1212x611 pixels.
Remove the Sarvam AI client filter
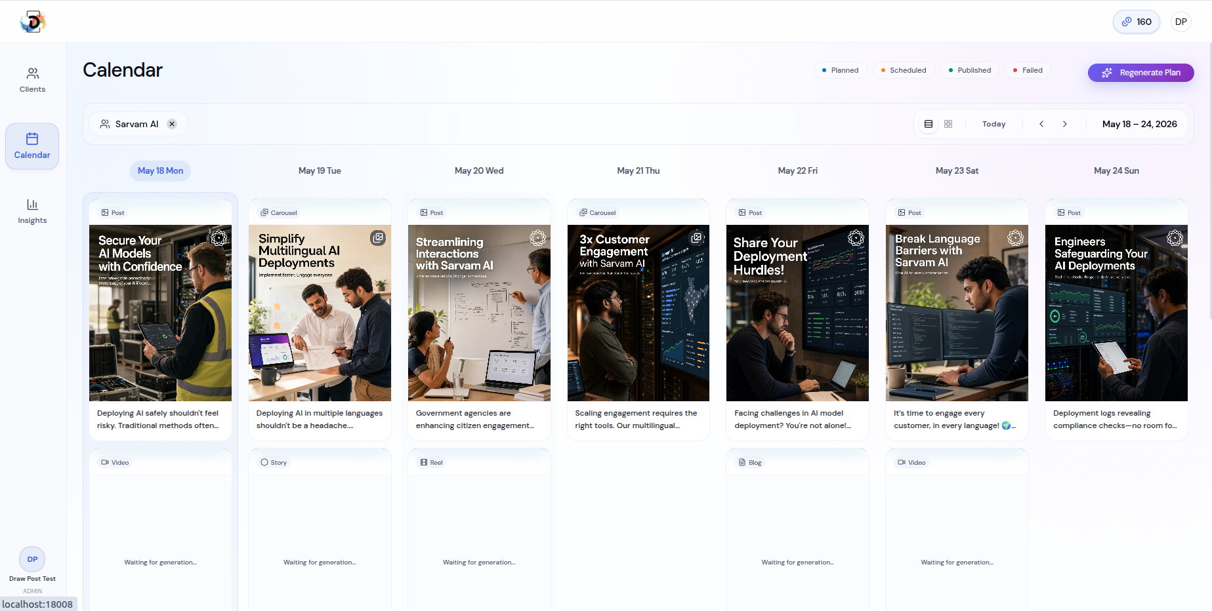(x=172, y=124)
